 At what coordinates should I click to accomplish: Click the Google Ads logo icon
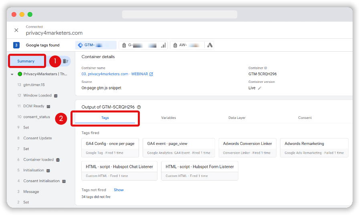210,45
